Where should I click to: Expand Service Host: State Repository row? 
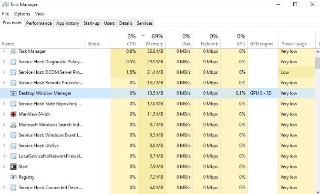pyautogui.click(x=4, y=104)
